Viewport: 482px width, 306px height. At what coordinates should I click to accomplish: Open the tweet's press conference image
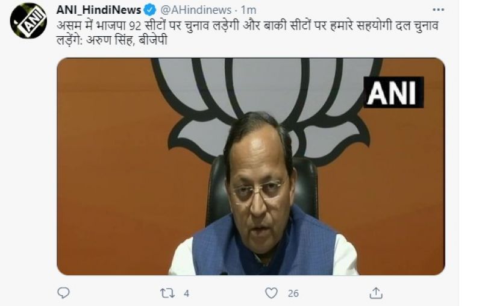pos(251,166)
